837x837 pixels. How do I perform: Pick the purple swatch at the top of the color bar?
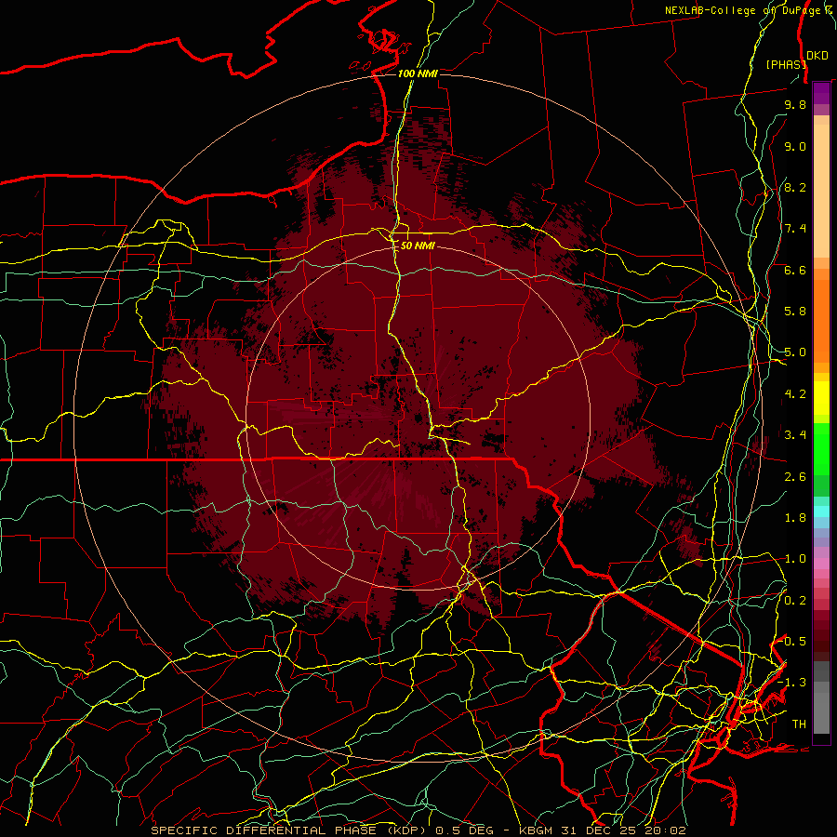[821, 93]
